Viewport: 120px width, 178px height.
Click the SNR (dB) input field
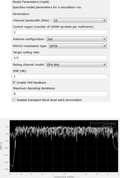coord(60,76)
